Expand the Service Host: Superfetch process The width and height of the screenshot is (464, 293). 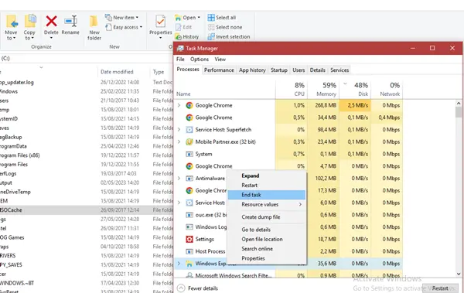point(179,130)
